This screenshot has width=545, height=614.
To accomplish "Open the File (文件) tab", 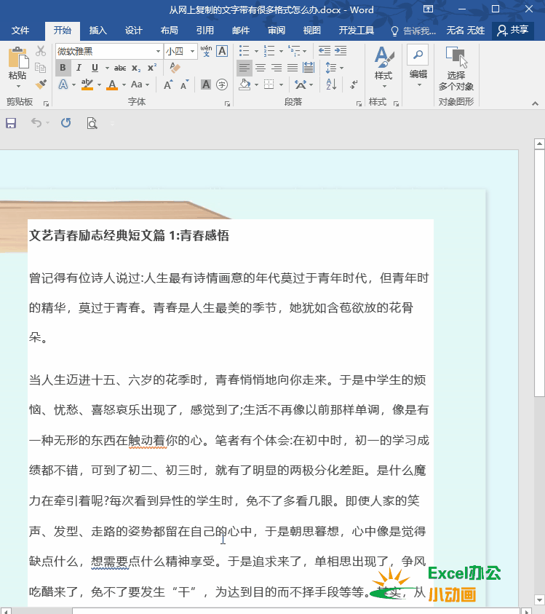I will (x=20, y=31).
